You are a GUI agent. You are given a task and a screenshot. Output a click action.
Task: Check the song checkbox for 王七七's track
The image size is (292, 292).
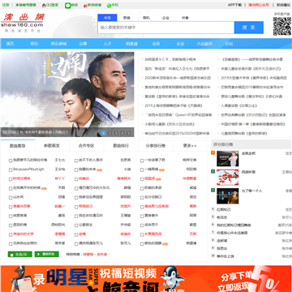[x=11, y=161]
